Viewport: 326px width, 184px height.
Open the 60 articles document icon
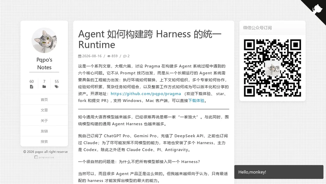click(x=31, y=87)
